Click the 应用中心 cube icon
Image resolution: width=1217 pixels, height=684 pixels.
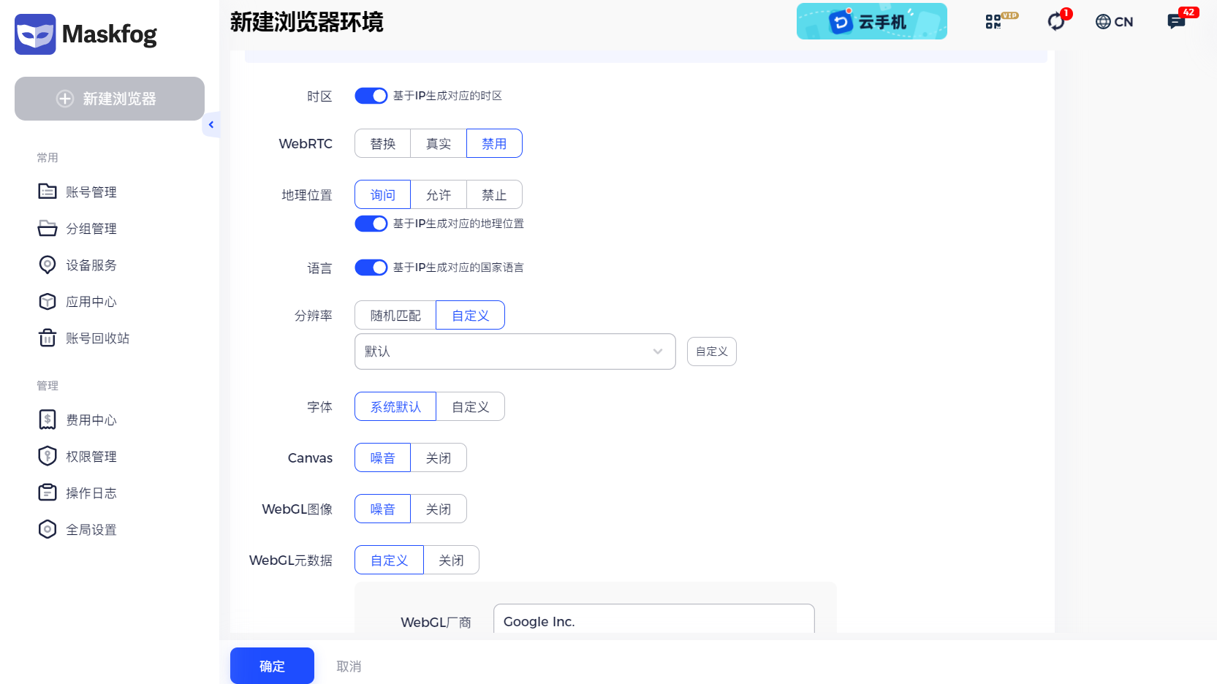(x=48, y=301)
